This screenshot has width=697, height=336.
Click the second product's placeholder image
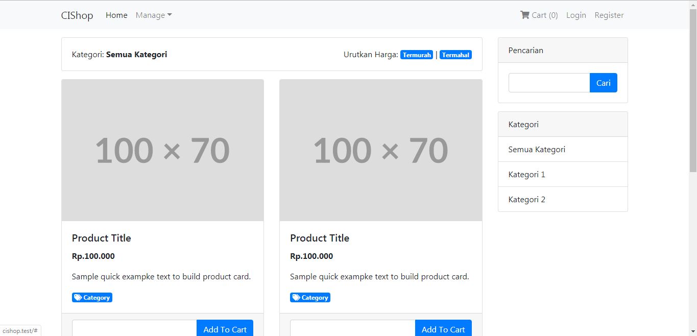pos(380,150)
